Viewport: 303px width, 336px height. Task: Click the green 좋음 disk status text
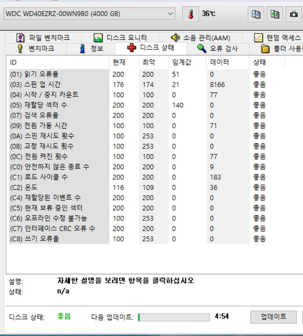click(x=64, y=317)
